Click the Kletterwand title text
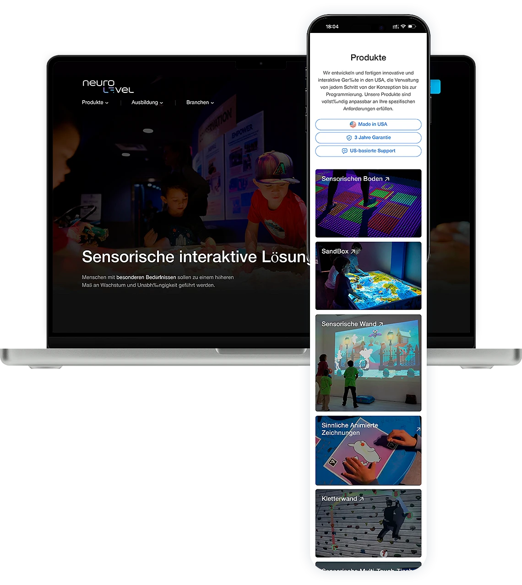Image resolution: width=522 pixels, height=585 pixels. [339, 499]
